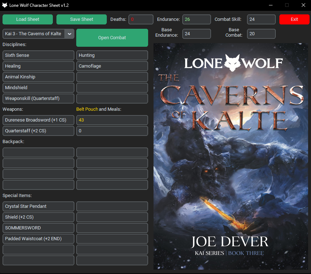Viewport: 311px width, 274px height.
Task: Maximize the Character Sheet window
Action: pos(287,5)
